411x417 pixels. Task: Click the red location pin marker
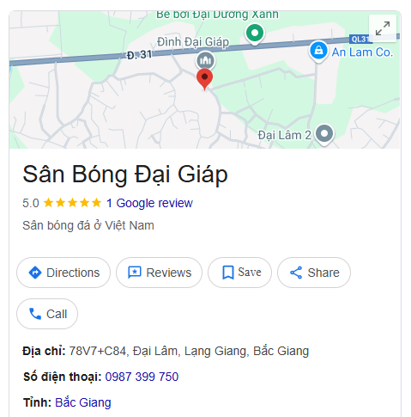pyautogui.click(x=204, y=79)
